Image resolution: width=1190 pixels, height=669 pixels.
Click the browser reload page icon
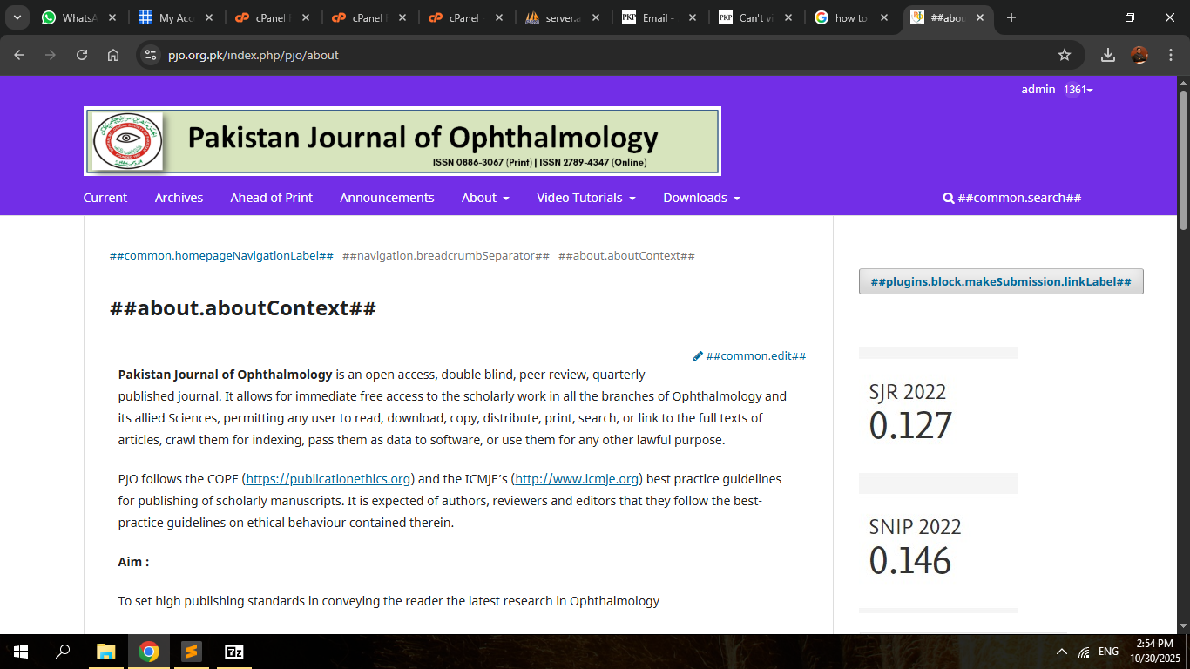point(82,55)
